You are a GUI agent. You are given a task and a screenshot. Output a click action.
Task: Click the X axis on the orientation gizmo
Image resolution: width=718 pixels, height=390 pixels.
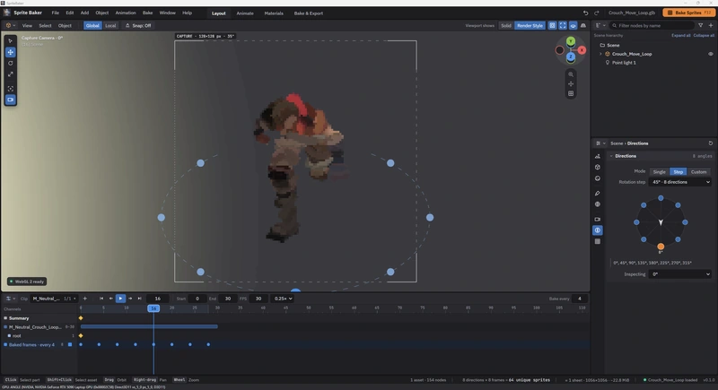coord(582,50)
